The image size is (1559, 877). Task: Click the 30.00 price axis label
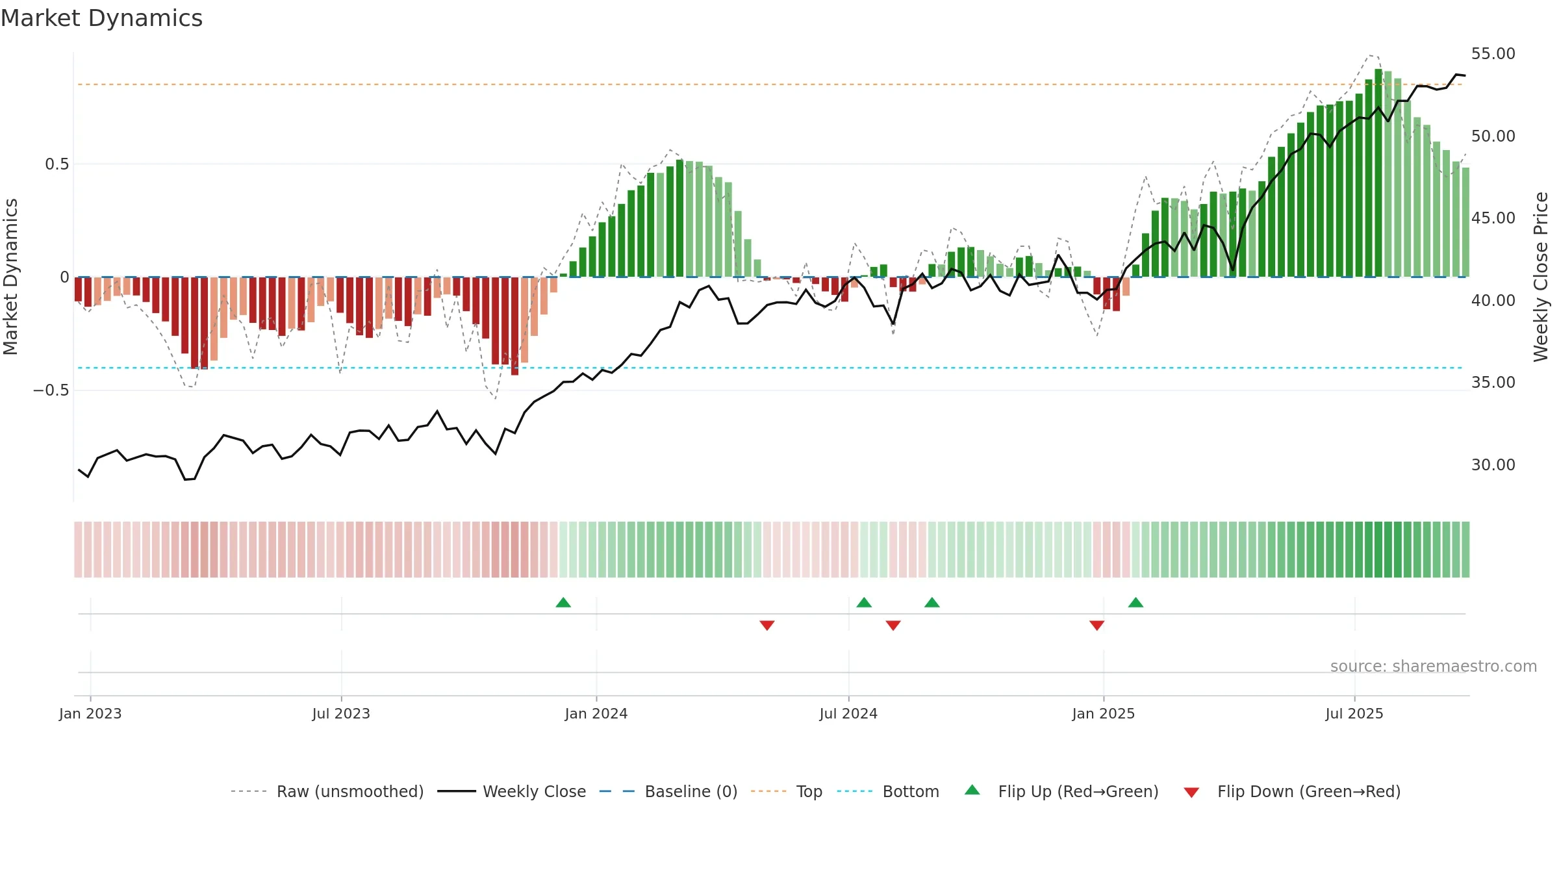(x=1493, y=464)
